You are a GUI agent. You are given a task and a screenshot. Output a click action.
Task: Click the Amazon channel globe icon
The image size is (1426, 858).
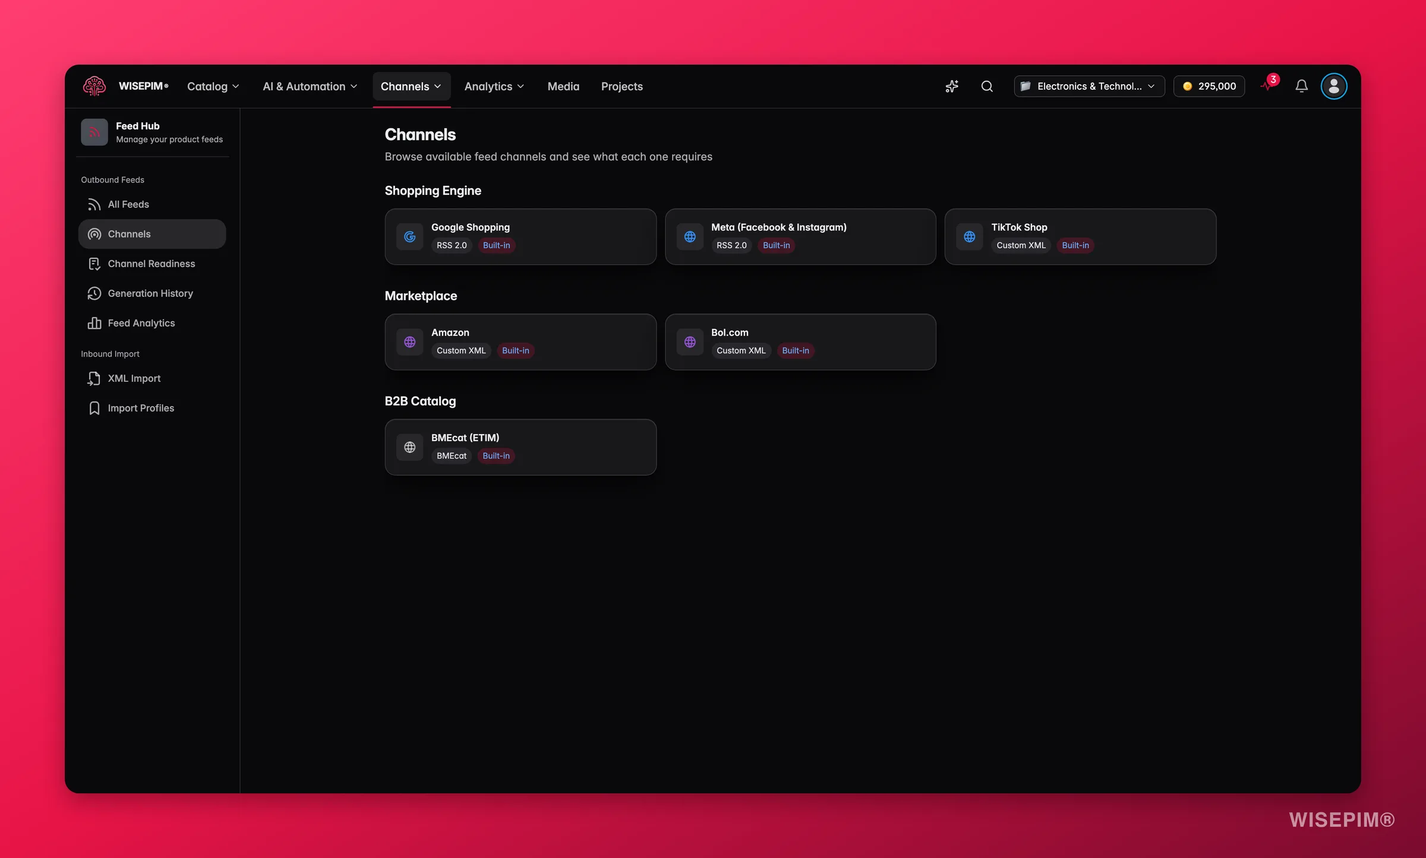(409, 341)
